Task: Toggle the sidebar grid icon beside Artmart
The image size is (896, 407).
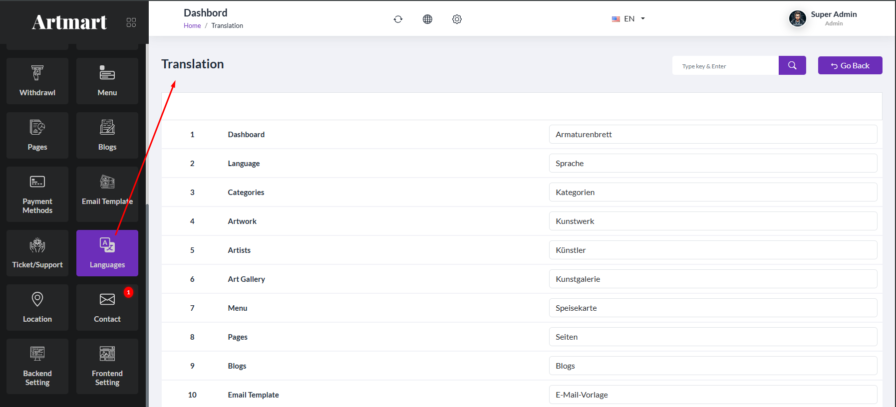Action: [x=131, y=22]
